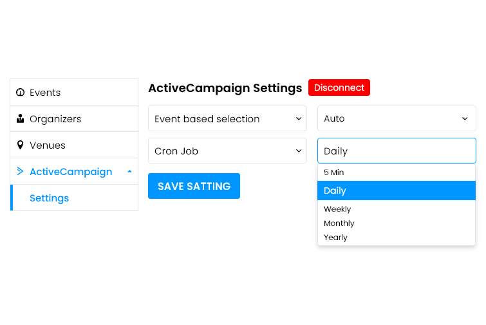Open the Cron Job dropdown
The image size is (486, 325).
coord(227,151)
